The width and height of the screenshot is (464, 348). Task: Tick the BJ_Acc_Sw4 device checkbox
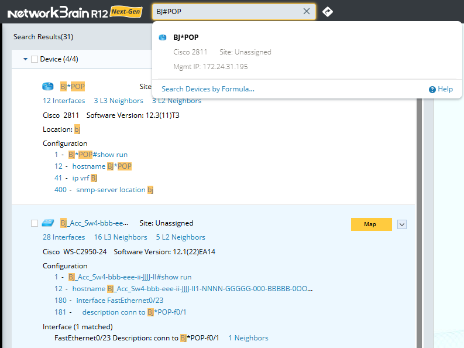coord(35,223)
